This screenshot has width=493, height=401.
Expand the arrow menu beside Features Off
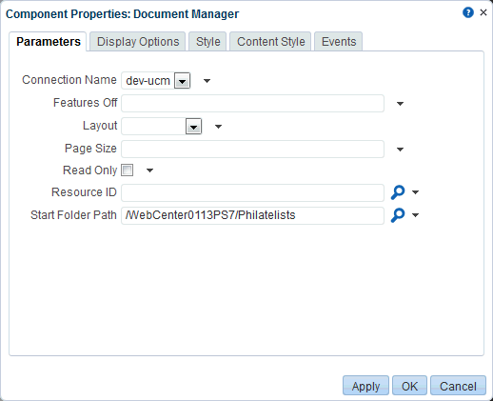[400, 104]
